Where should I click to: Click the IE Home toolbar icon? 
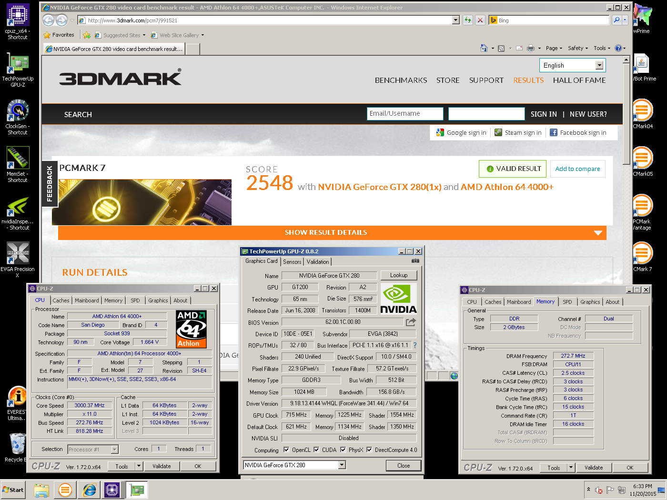tap(484, 48)
